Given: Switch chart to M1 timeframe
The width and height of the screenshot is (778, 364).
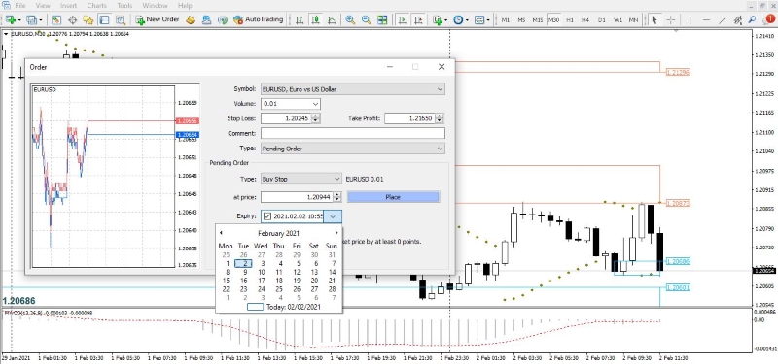Looking at the screenshot, I should [x=505, y=20].
